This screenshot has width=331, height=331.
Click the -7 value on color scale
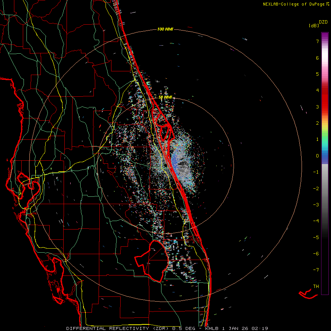[316, 270]
